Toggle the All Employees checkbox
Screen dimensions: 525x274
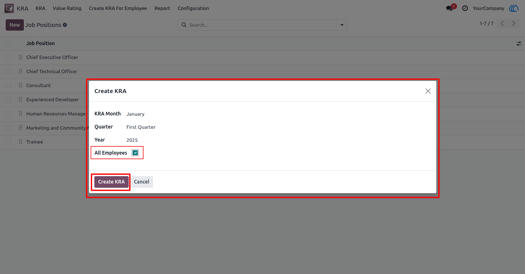(x=136, y=153)
